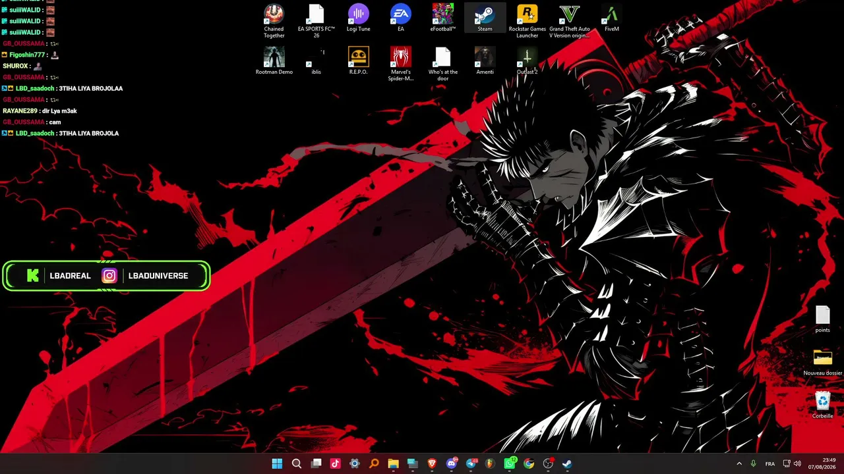Select the eFootball desktop shortcut
Viewport: 844px width, 474px height.
[x=443, y=18]
